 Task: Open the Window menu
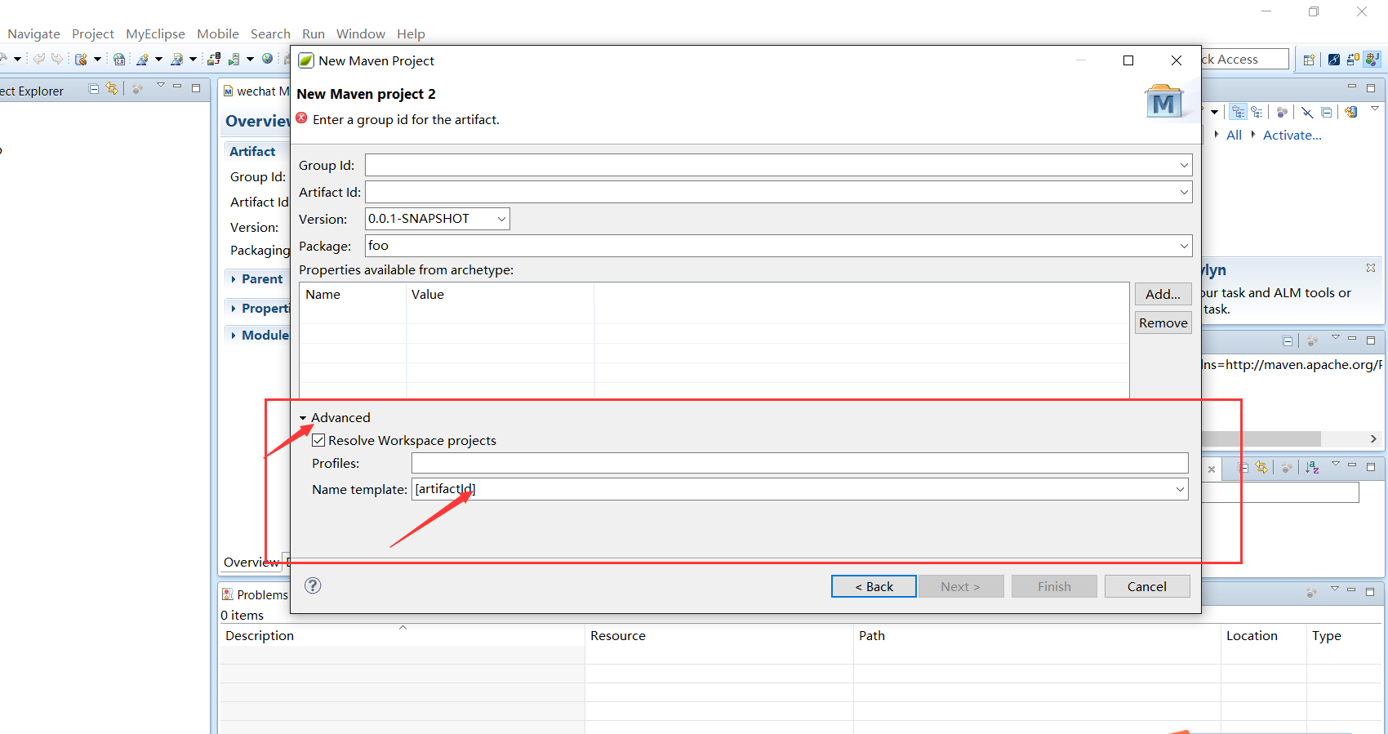tap(360, 34)
